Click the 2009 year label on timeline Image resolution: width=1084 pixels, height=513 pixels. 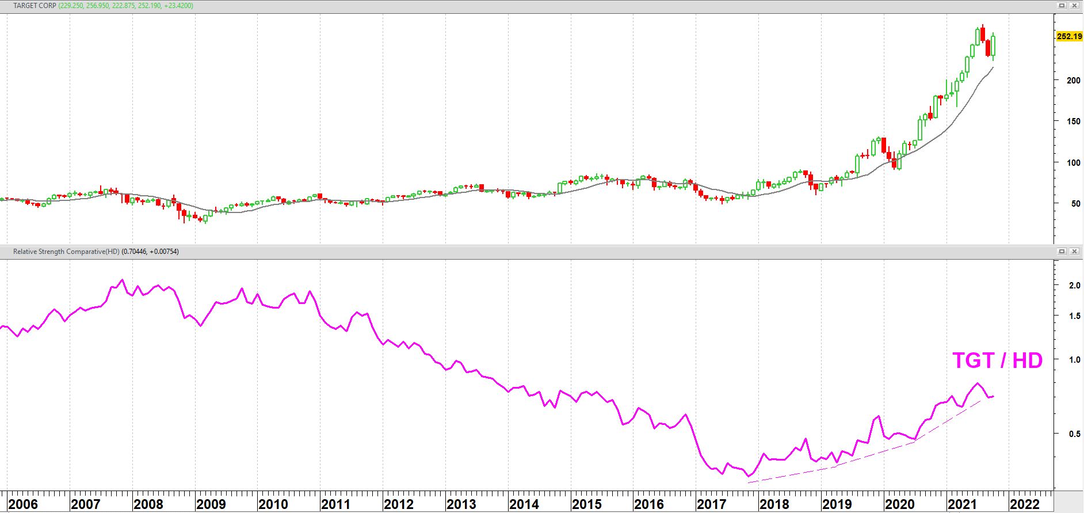211,504
